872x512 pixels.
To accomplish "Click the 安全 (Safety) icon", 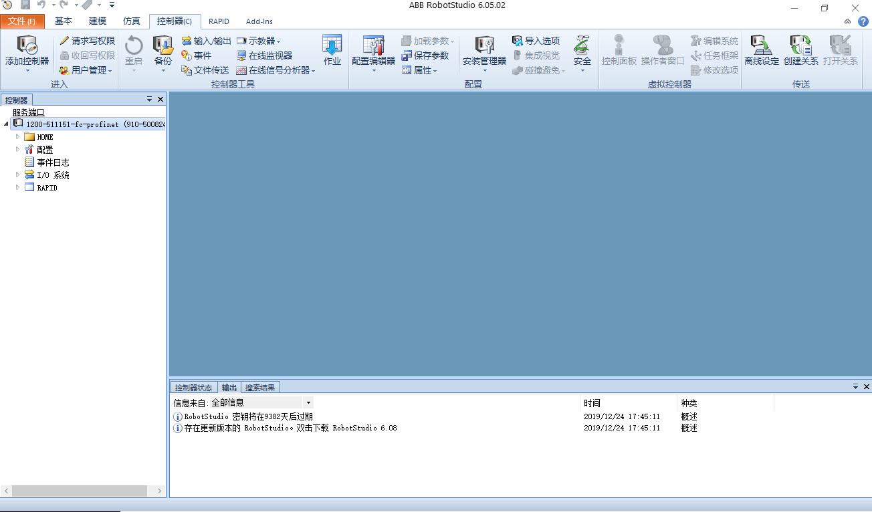I will pyautogui.click(x=581, y=55).
